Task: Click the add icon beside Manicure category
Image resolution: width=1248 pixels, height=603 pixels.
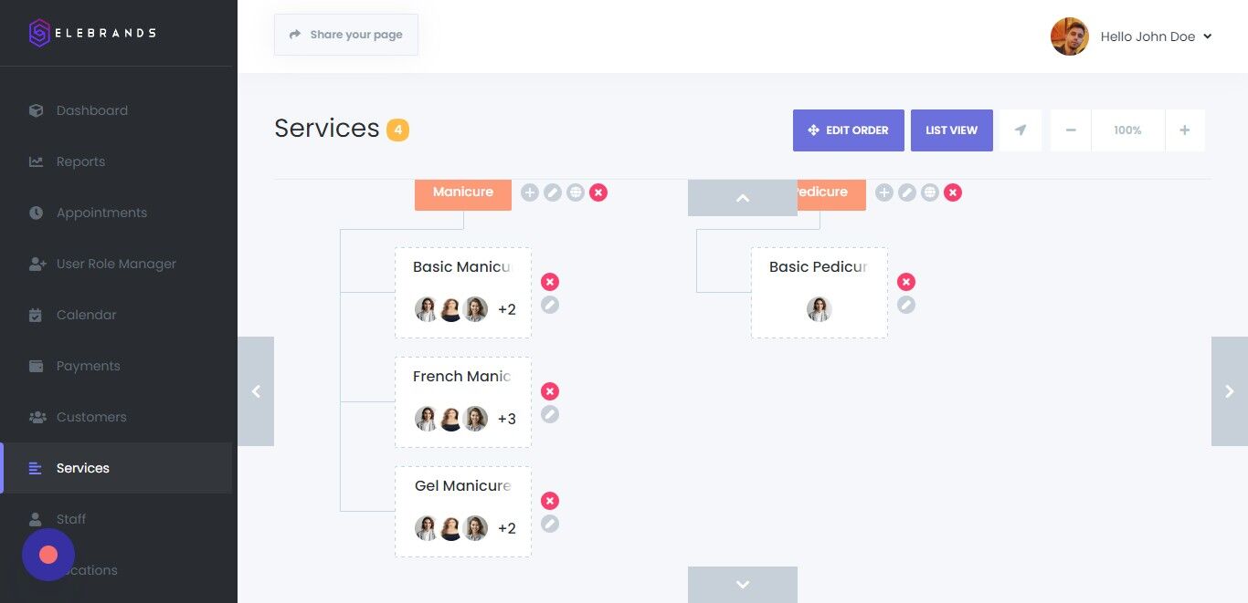Action: click(x=530, y=192)
